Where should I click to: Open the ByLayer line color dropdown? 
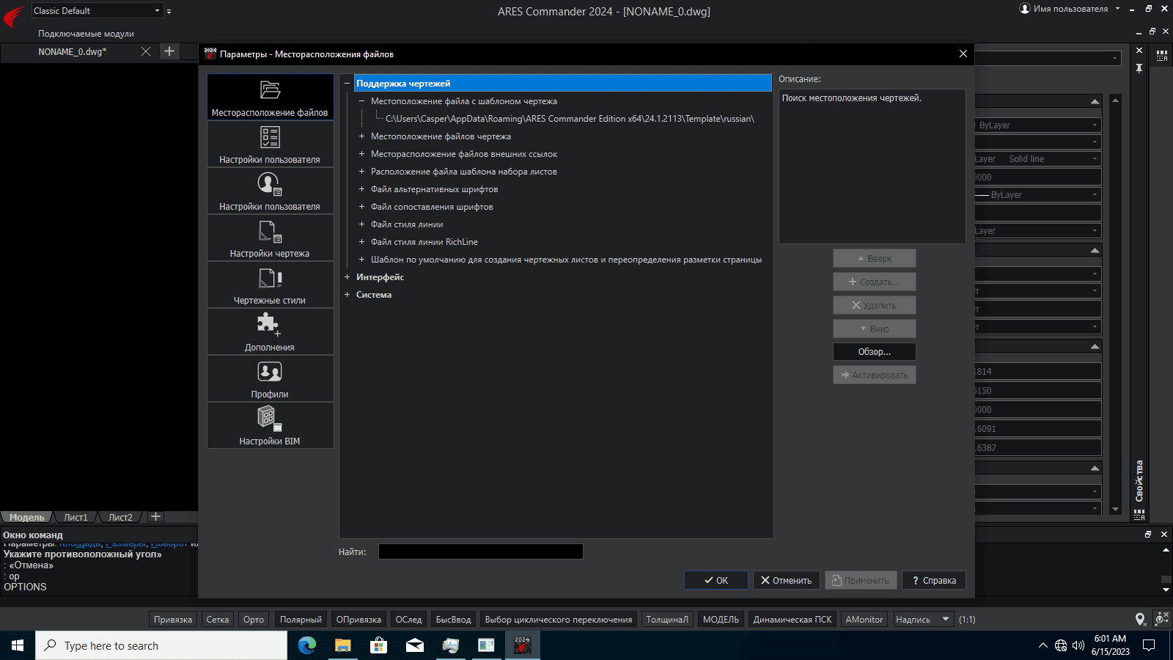pos(1038,125)
